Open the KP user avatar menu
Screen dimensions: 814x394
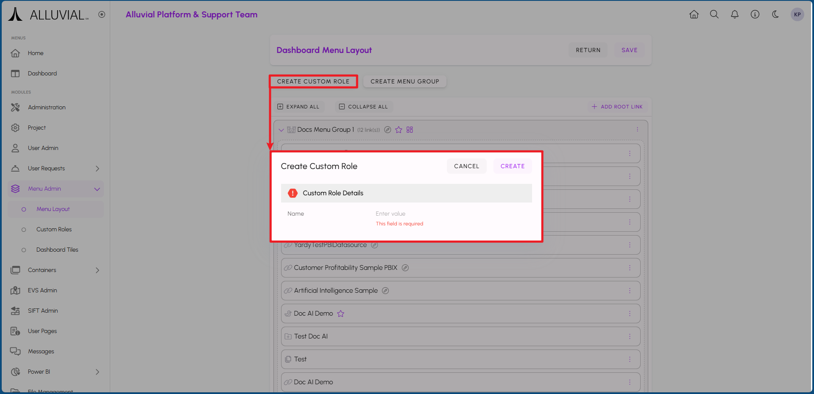(797, 14)
